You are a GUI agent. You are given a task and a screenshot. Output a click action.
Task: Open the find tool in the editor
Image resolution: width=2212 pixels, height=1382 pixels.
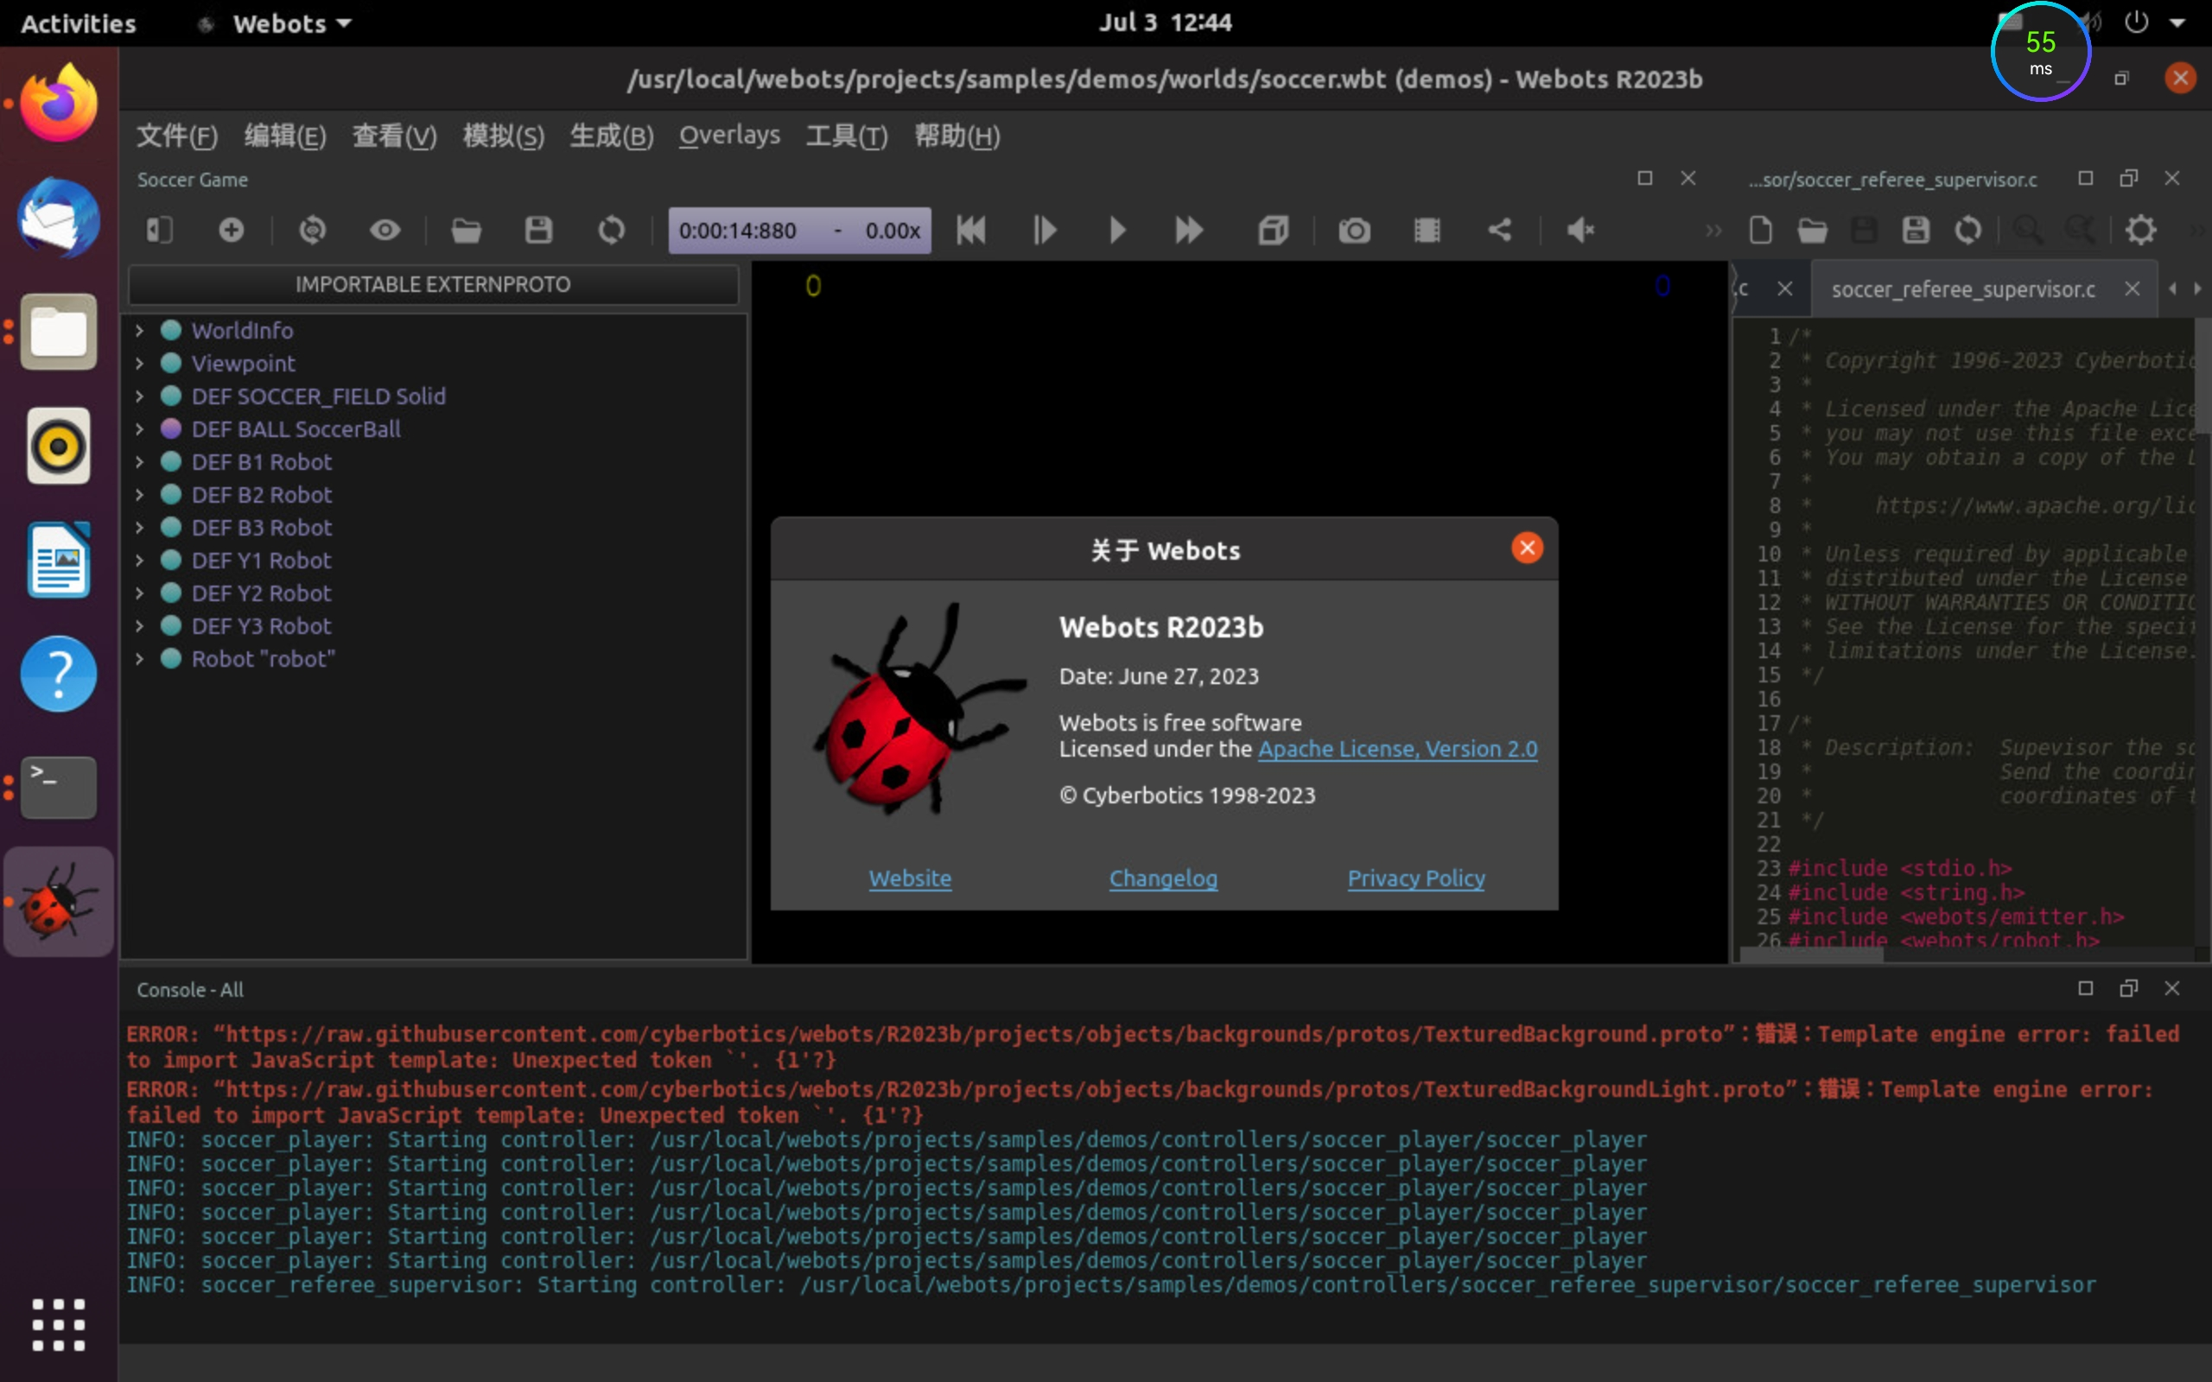2027,231
